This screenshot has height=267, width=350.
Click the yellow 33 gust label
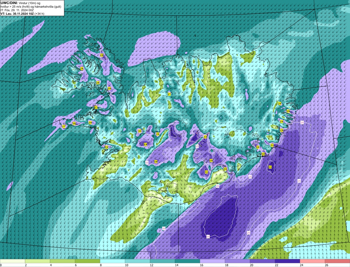click(205, 137)
